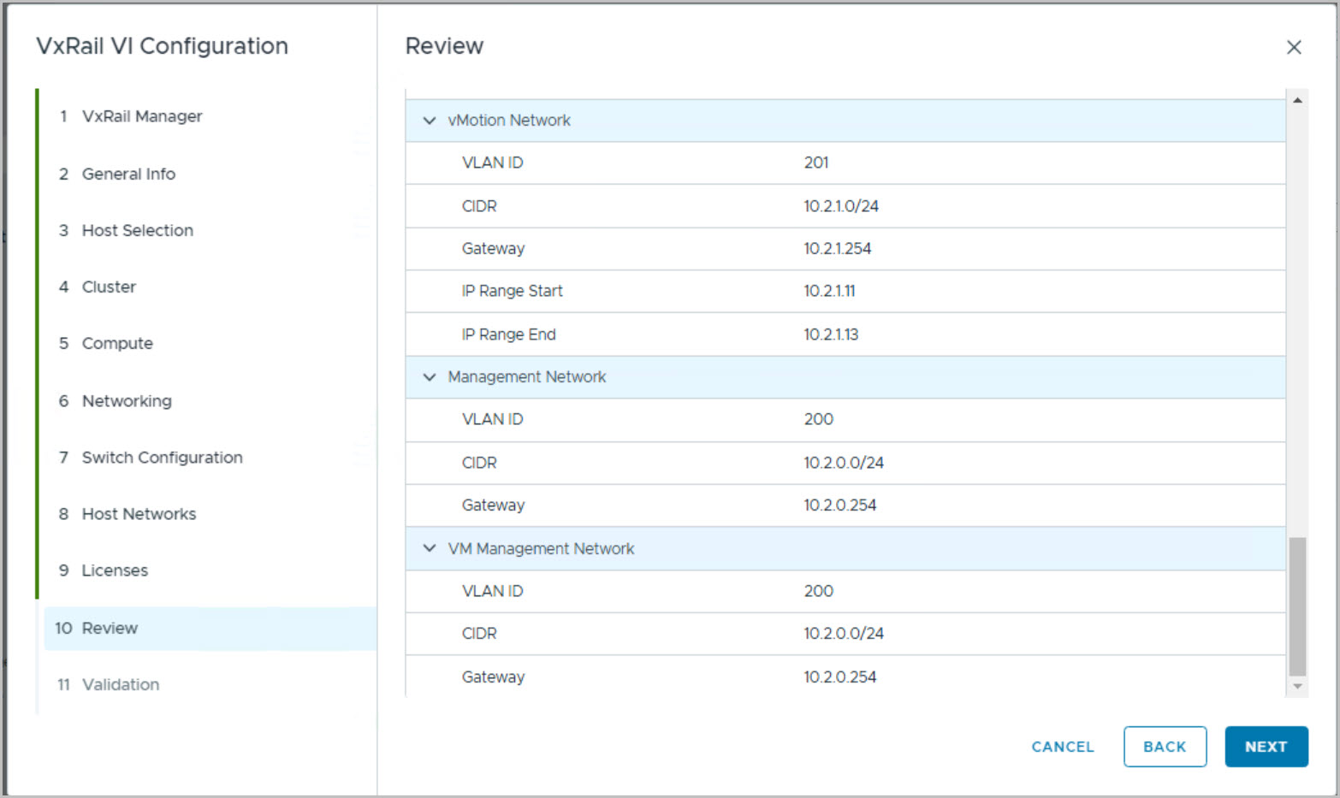This screenshot has width=1340, height=798.
Task: Open the Switch Configuration step
Action: pos(162,458)
